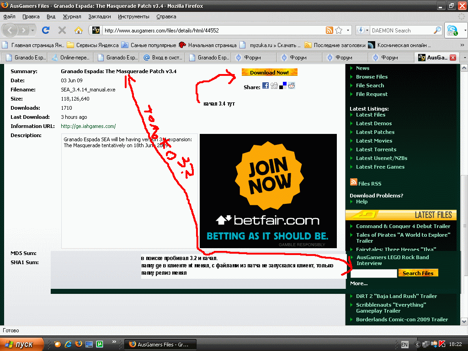
Task: Click the Files RSS link
Action: (x=370, y=184)
